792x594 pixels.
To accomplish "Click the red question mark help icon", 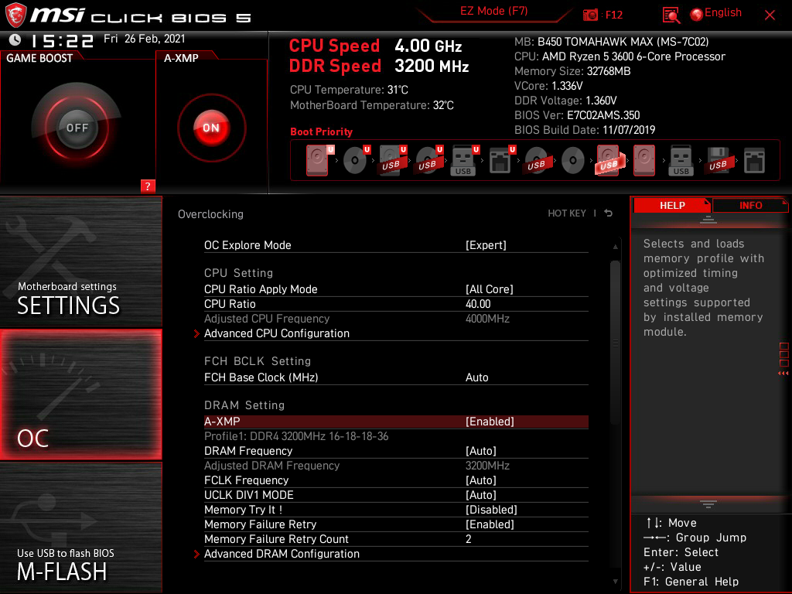I will point(148,186).
